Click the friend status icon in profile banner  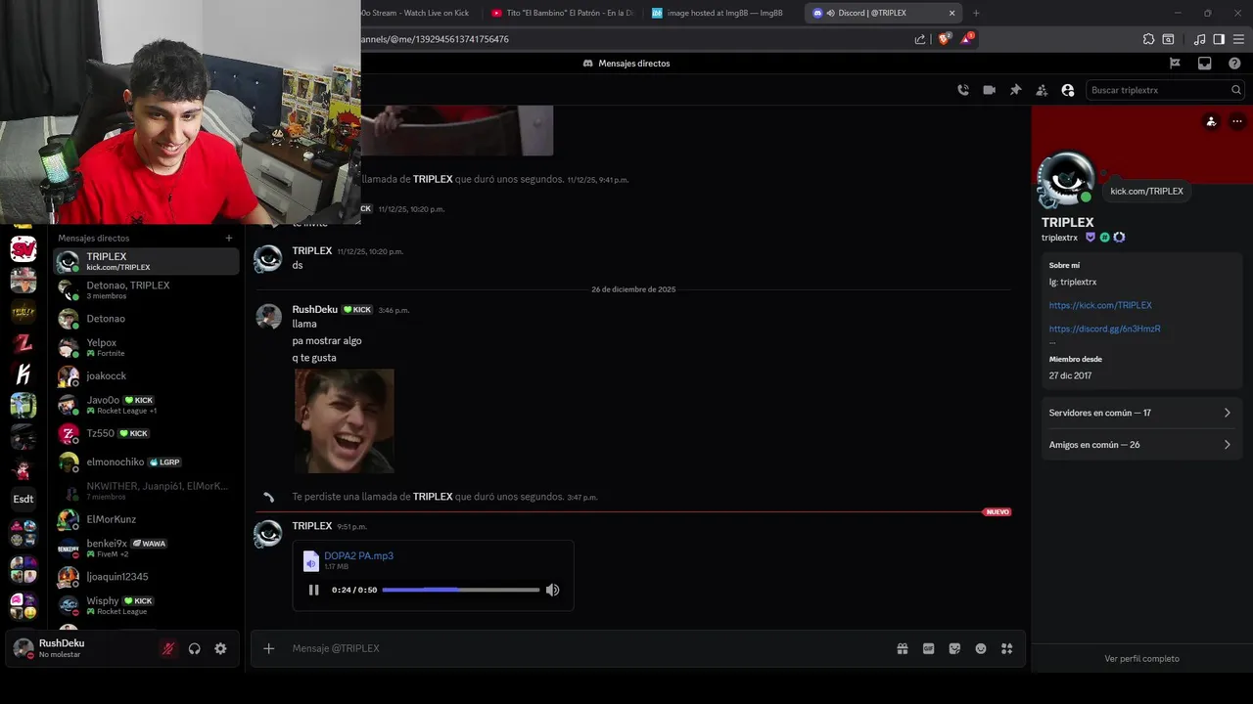click(1211, 121)
